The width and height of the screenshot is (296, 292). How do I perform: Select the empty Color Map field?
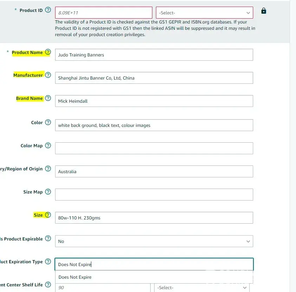pyautogui.click(x=154, y=148)
